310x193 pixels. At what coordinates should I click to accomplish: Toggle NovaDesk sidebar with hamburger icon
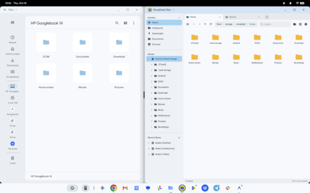pyautogui.click(x=188, y=24)
